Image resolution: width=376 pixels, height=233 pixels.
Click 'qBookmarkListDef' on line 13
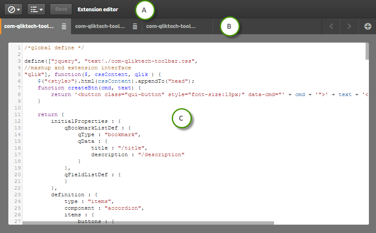[91, 128]
